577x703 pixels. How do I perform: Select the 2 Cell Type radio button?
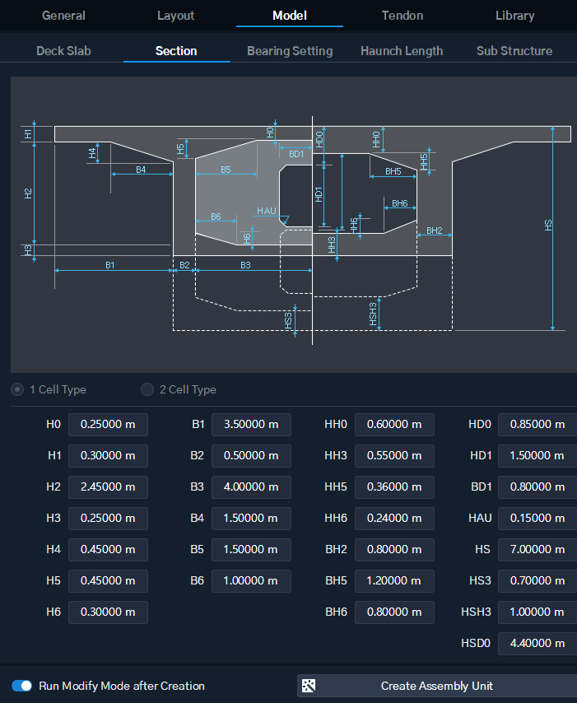tap(147, 389)
